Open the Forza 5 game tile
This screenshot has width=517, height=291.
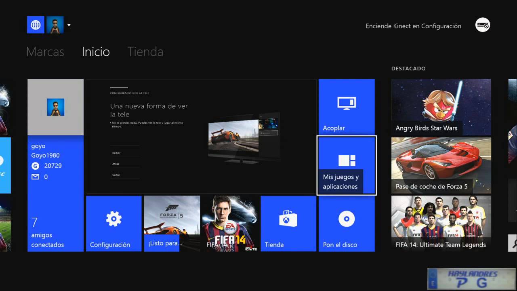[172, 224]
